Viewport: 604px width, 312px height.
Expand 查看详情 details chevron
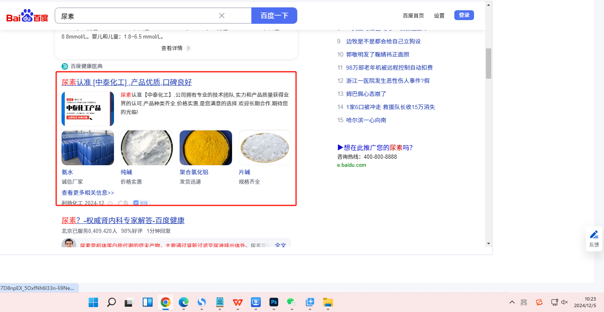(188, 48)
